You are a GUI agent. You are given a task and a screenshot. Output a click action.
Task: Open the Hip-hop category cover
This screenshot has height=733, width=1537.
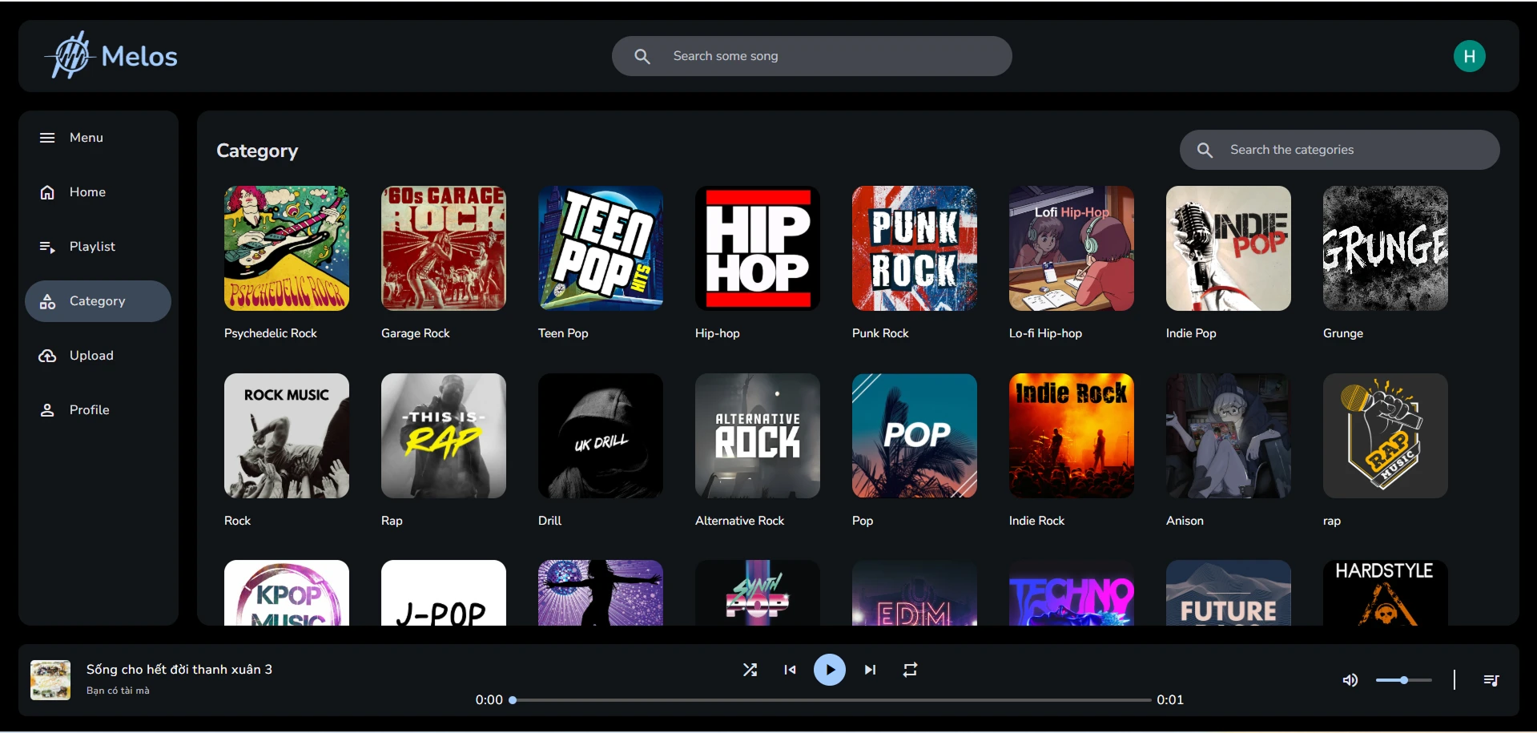pos(758,248)
